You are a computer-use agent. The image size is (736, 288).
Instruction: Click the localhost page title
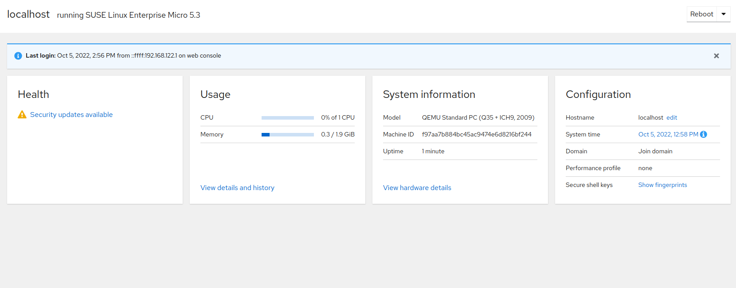(x=28, y=15)
